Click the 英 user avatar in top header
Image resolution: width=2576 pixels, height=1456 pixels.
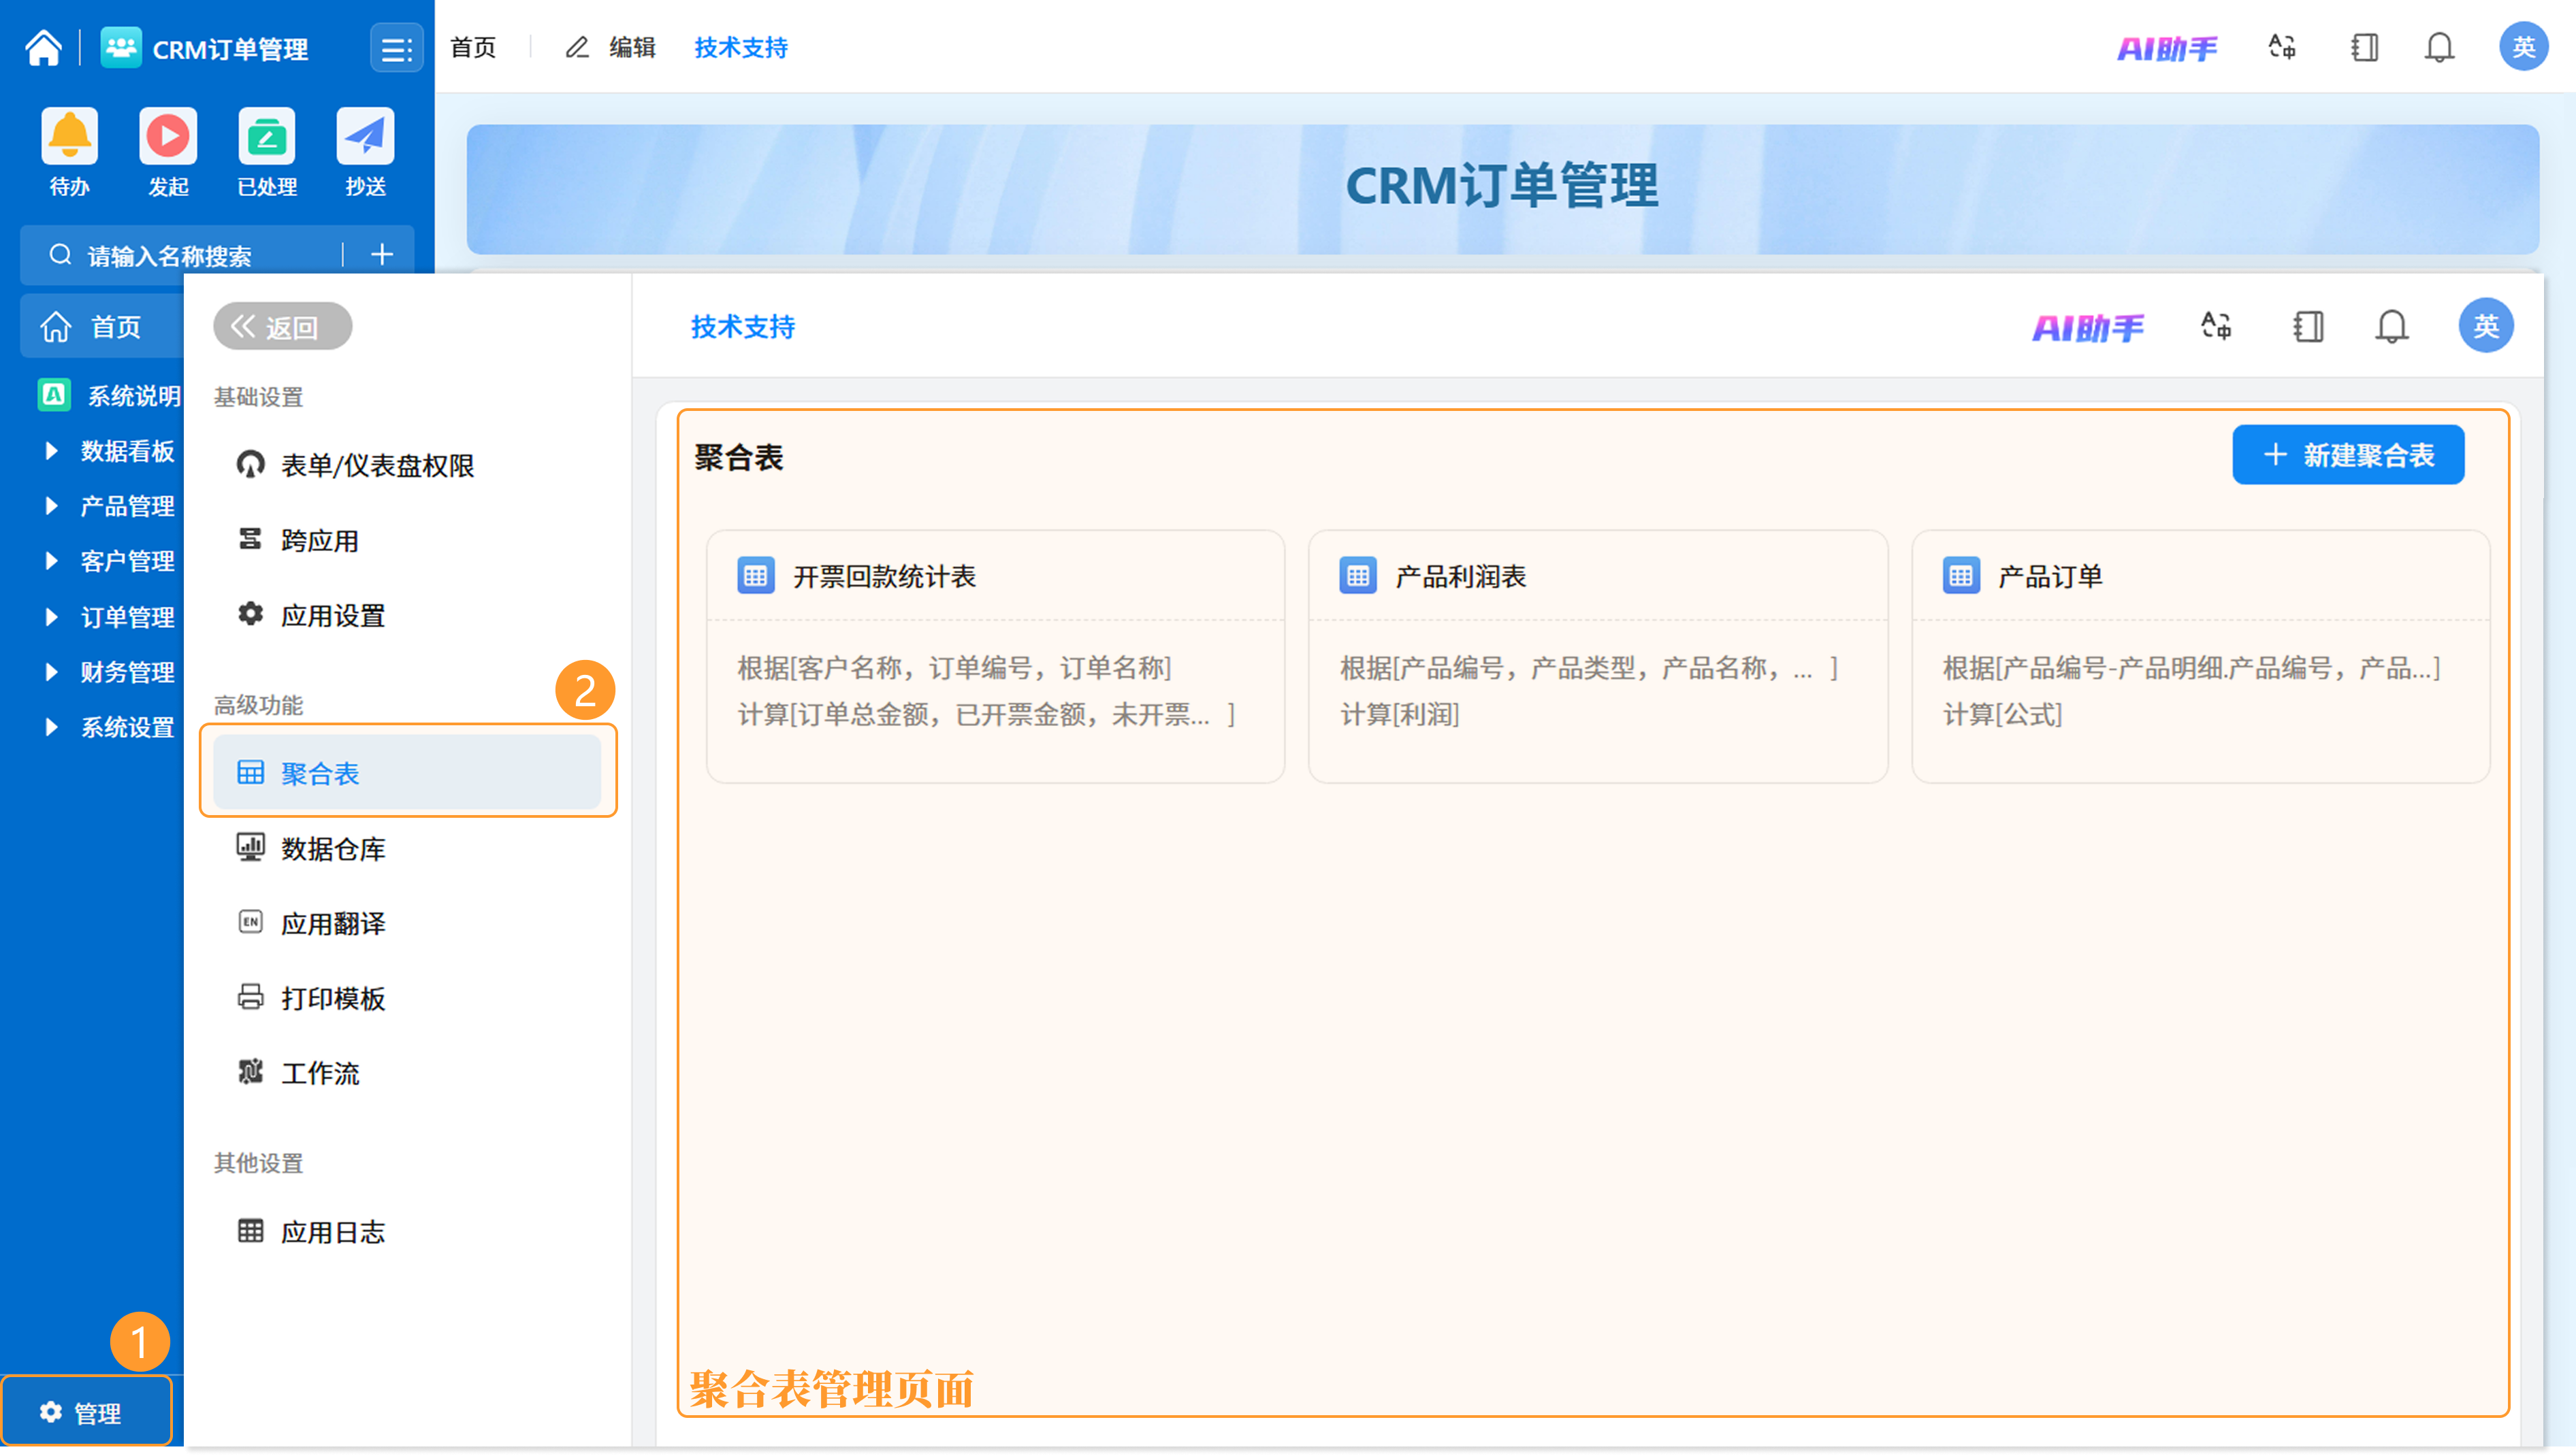[x=2523, y=46]
